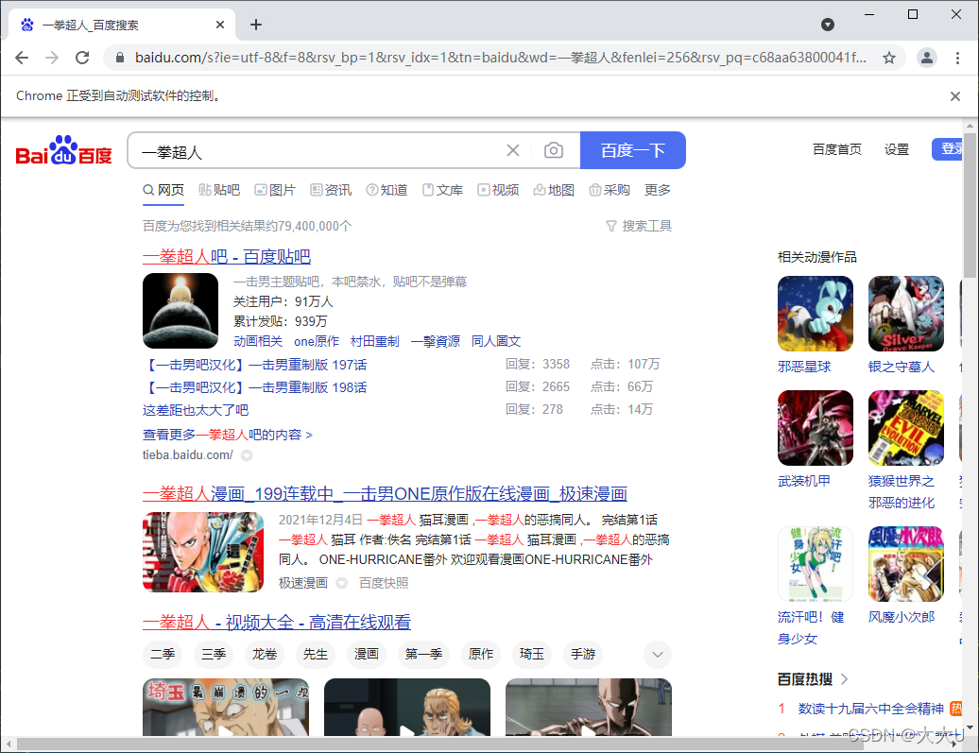Click the 登录 button
The width and height of the screenshot is (979, 753).
pos(947,149)
